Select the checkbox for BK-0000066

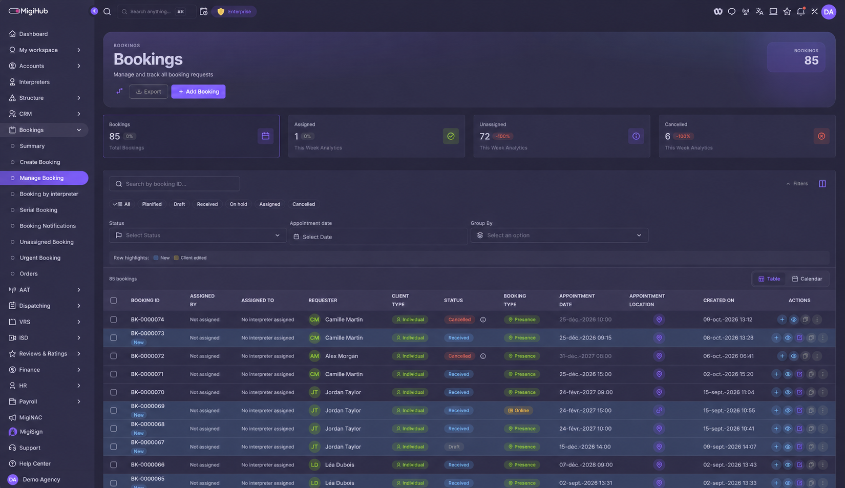point(114,465)
